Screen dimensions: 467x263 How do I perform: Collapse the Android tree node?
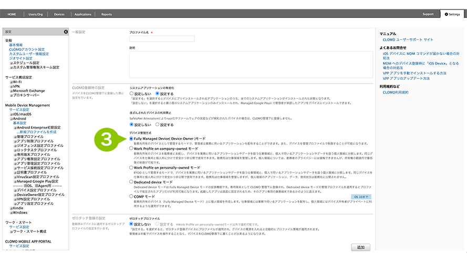tap(12, 119)
